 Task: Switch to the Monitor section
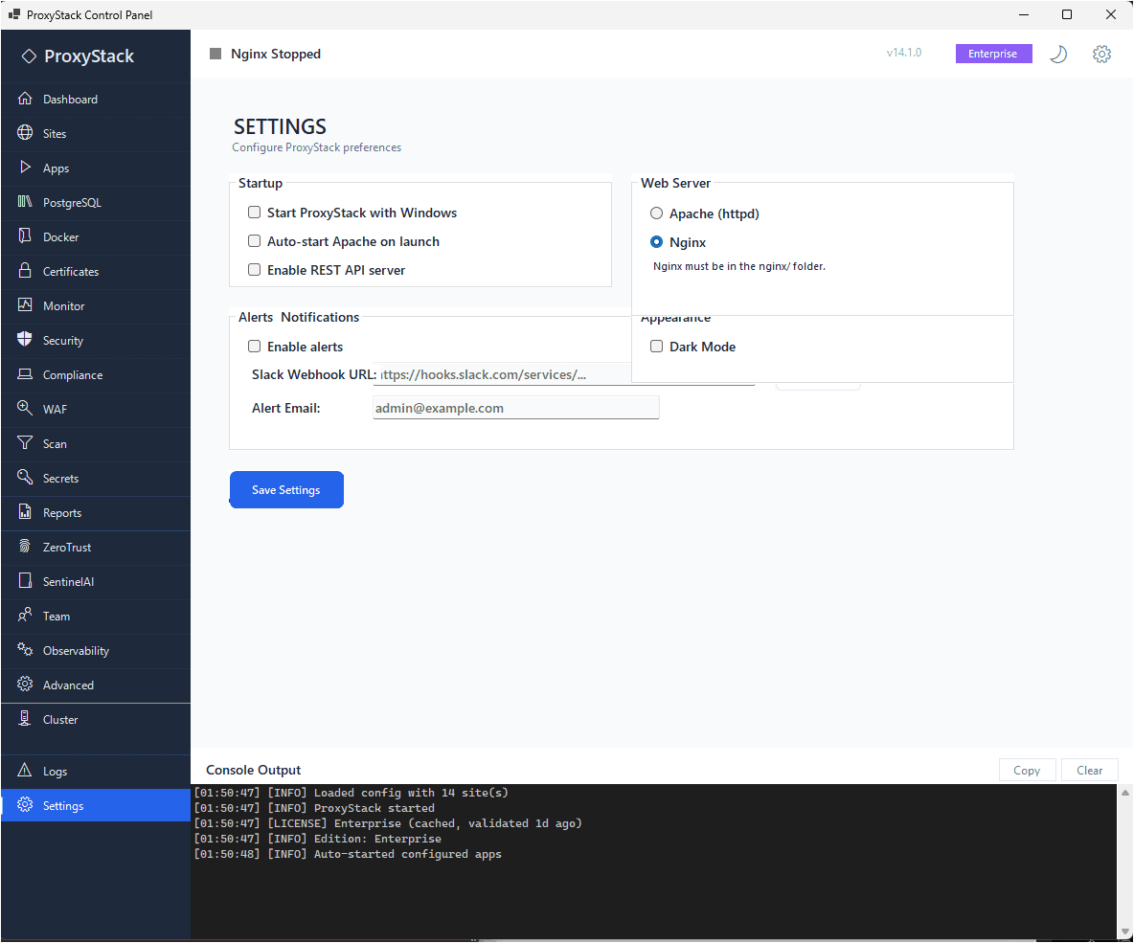pos(62,305)
